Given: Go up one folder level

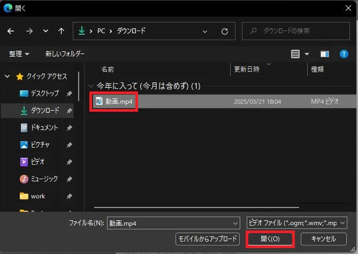Looking at the screenshot, I should pyautogui.click(x=61, y=31).
